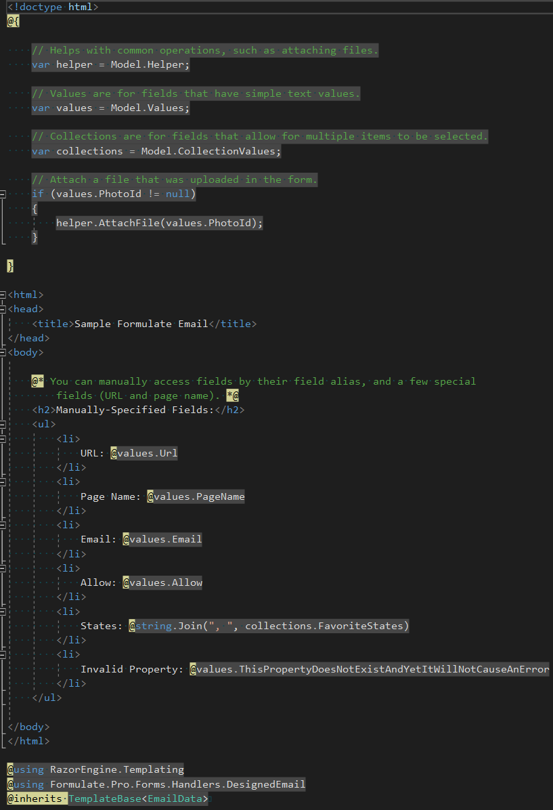The image size is (553, 810).
Task: Click the highlighted closing Razor brace
Action: tap(9, 265)
